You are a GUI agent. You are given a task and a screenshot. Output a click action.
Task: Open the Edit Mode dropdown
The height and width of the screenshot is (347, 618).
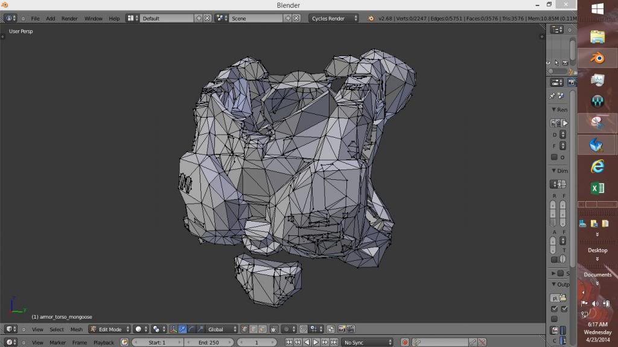pyautogui.click(x=110, y=329)
